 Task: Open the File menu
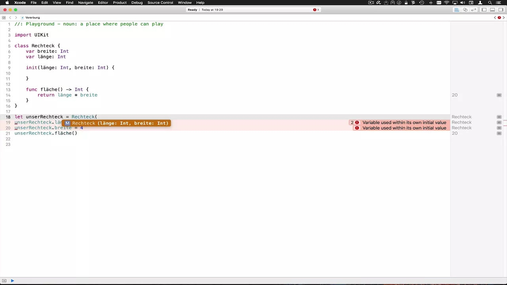(34, 3)
